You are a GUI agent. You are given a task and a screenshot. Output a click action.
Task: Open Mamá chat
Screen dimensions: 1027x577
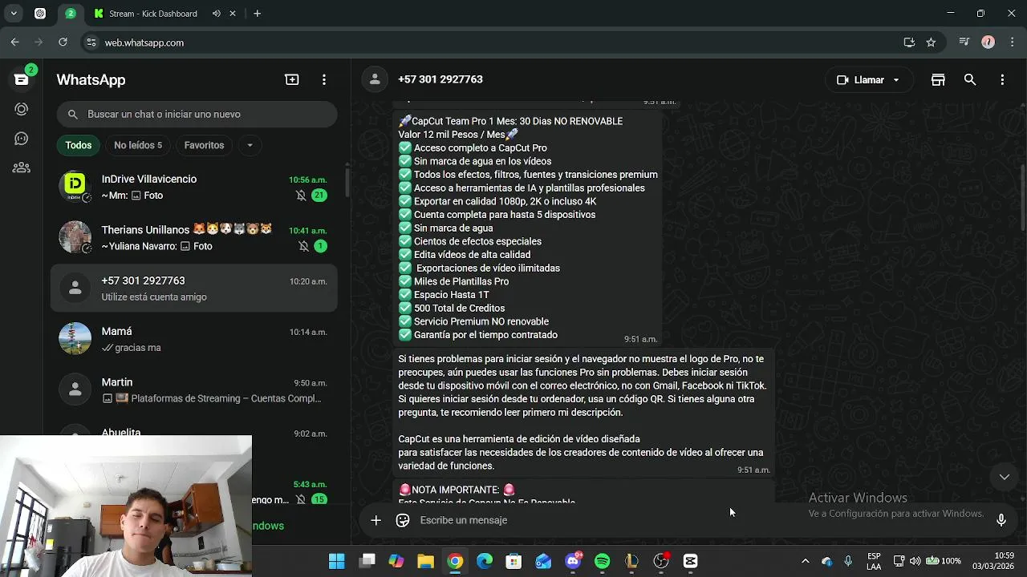coord(193,339)
